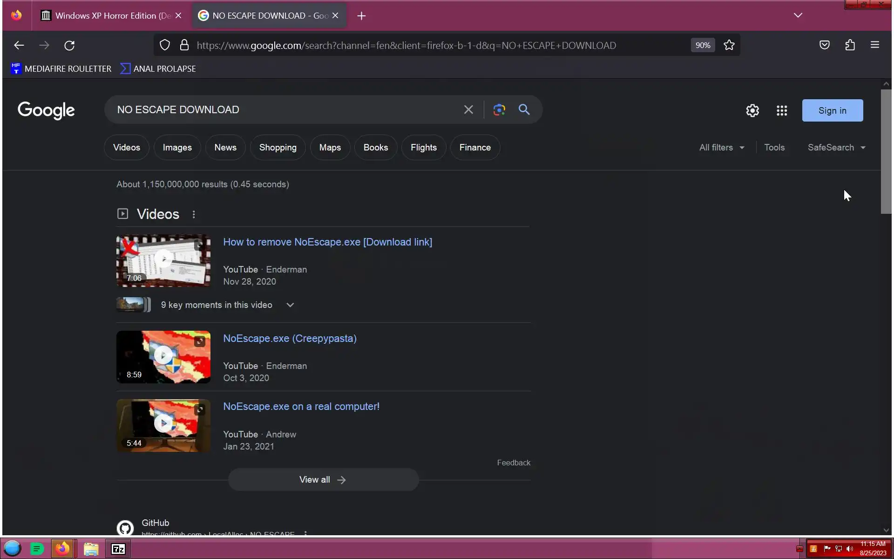Bookmark this page with the star icon
Screen dimensions: 894x559
tap(729, 45)
